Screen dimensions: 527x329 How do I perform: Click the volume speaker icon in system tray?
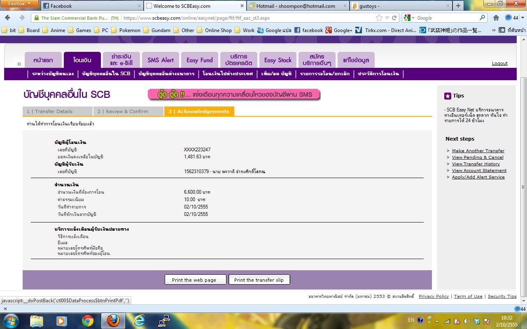click(466, 321)
